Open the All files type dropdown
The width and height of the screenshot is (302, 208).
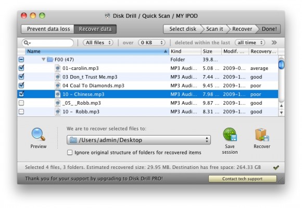(98, 43)
